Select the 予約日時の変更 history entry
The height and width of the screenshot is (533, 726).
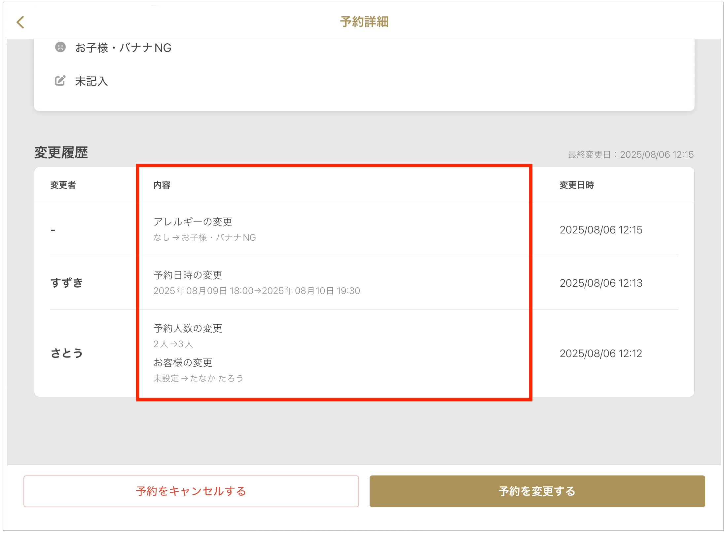point(188,275)
